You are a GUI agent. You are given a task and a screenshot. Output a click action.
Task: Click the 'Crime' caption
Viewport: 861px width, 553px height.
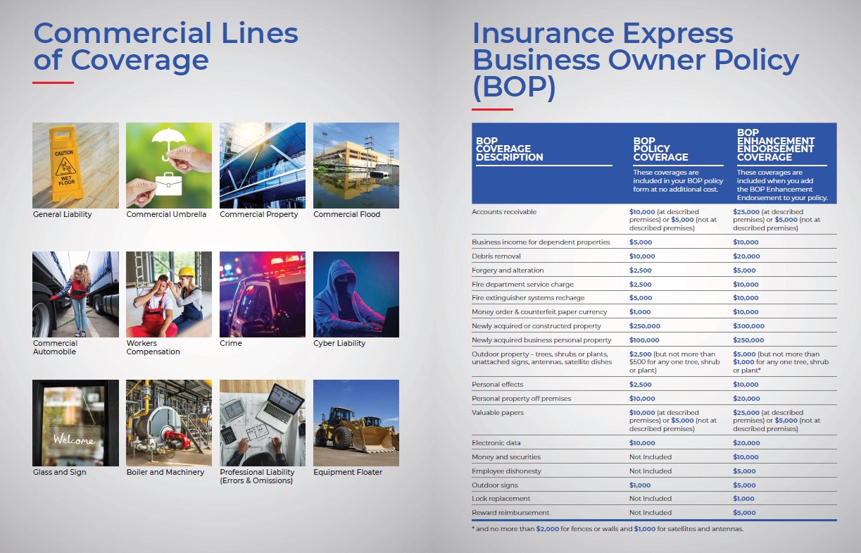click(231, 343)
